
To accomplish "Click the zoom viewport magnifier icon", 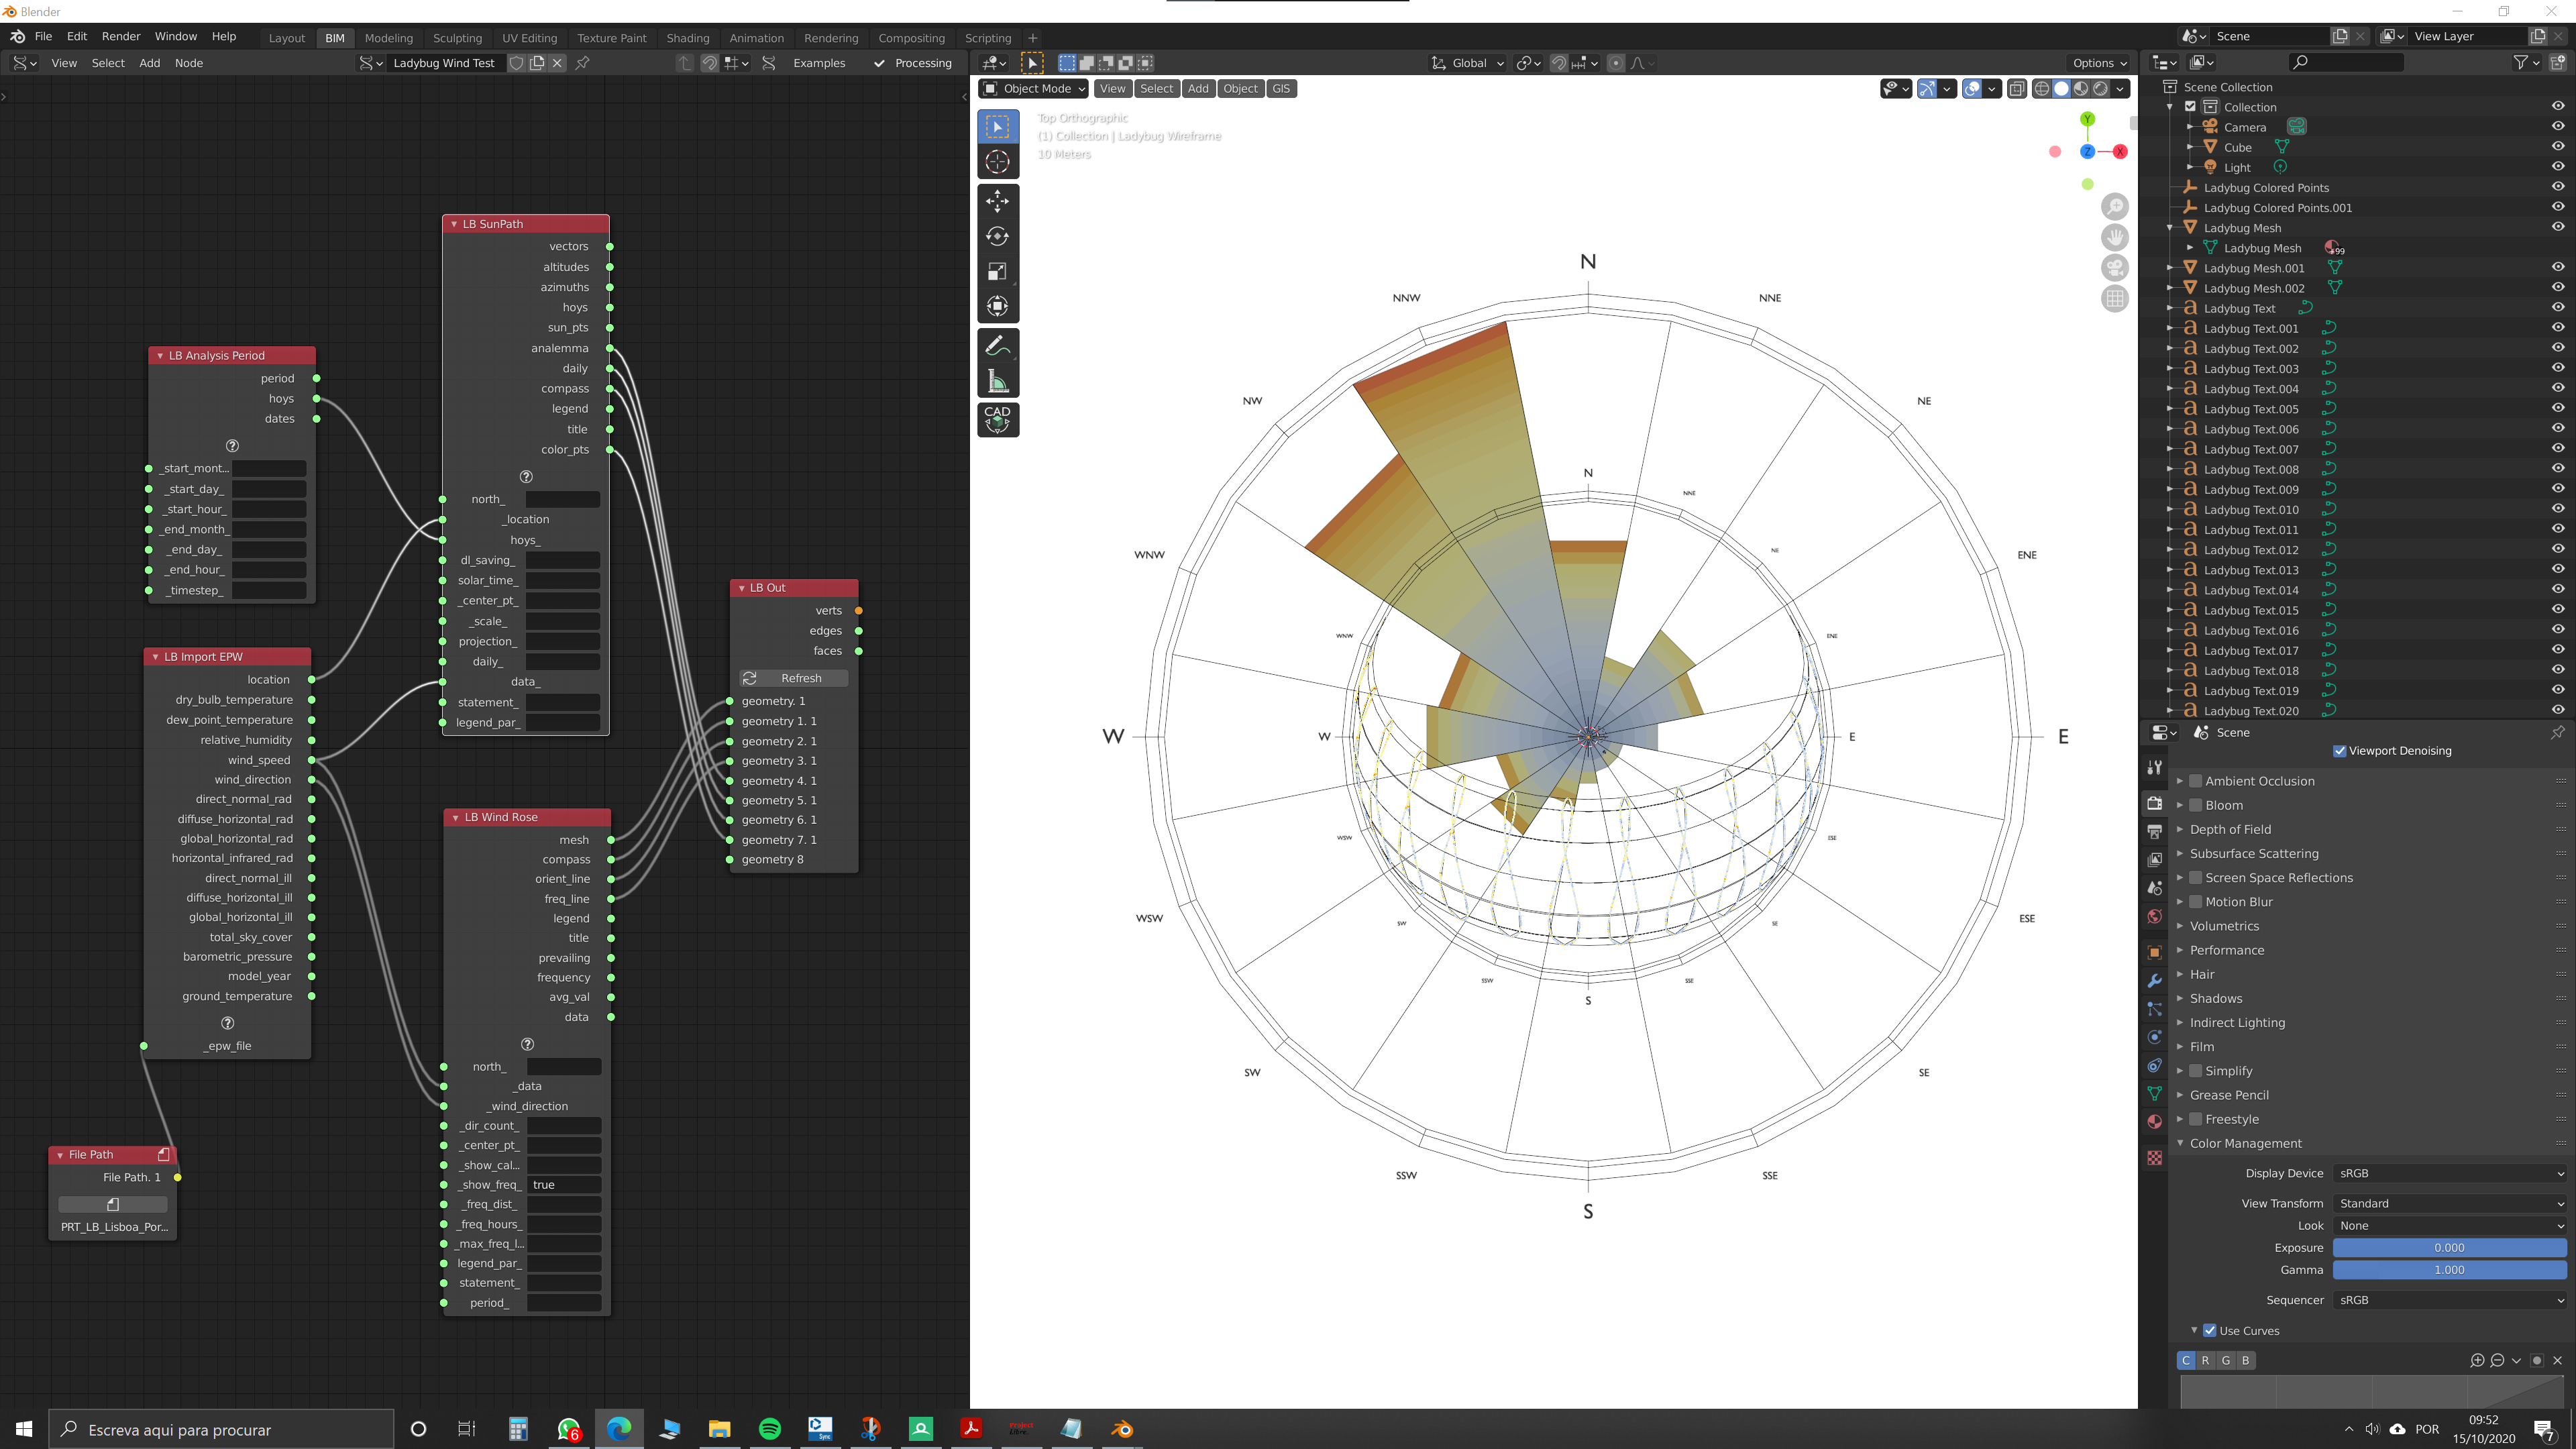I will pyautogui.click(x=2114, y=207).
